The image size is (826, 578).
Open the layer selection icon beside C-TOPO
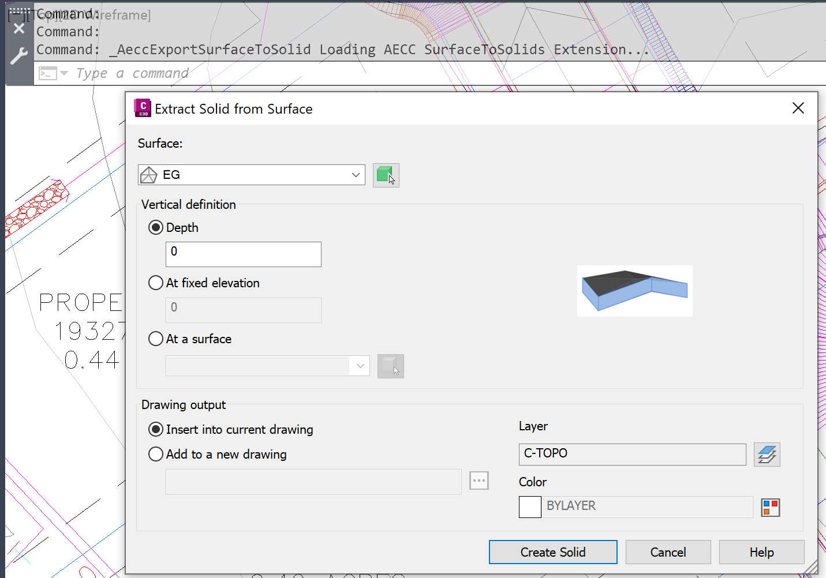pos(767,454)
